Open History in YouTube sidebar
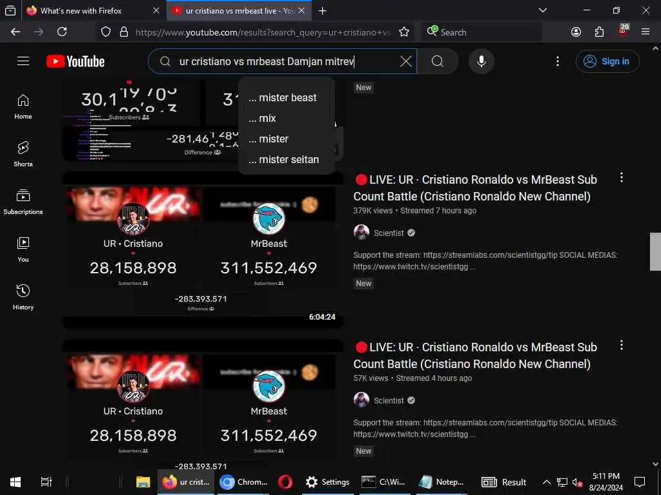The width and height of the screenshot is (661, 495). coord(23,297)
